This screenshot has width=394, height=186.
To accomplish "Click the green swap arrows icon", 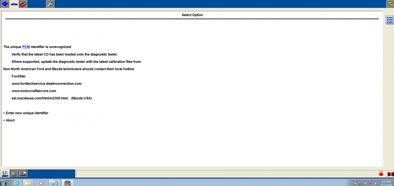I will [390, 4].
